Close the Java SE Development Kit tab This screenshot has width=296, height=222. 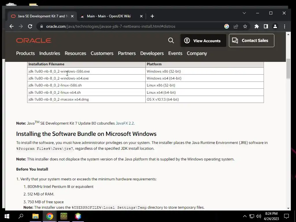(x=72, y=16)
